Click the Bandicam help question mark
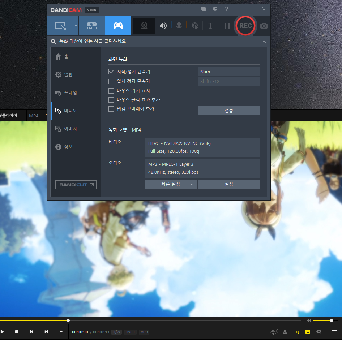342x340 pixels. coord(227,9)
